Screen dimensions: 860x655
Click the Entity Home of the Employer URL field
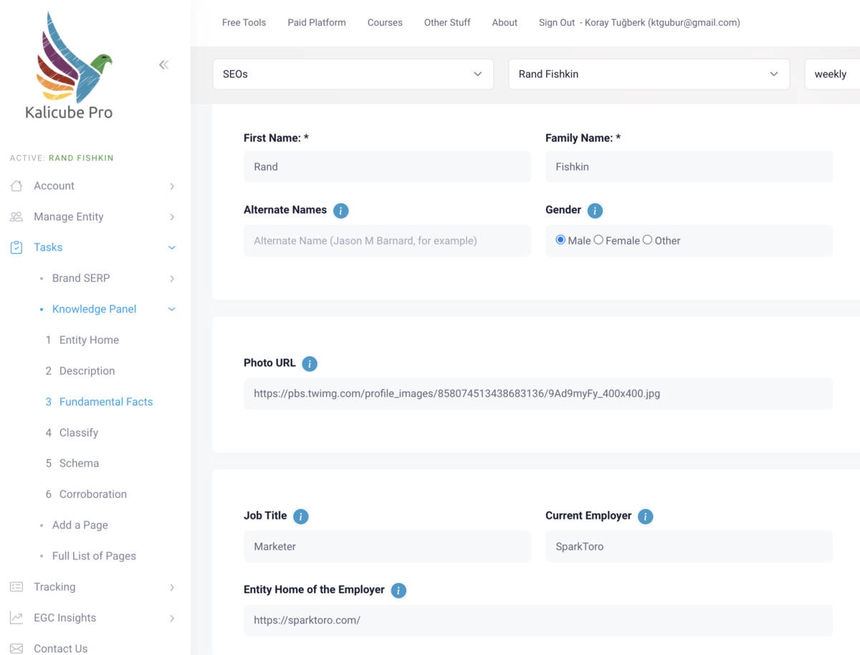pyautogui.click(x=538, y=620)
